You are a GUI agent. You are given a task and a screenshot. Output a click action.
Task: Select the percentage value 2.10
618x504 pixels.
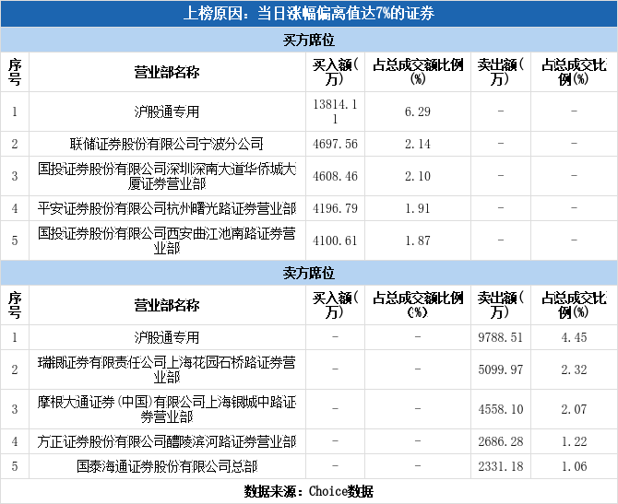[418, 176]
